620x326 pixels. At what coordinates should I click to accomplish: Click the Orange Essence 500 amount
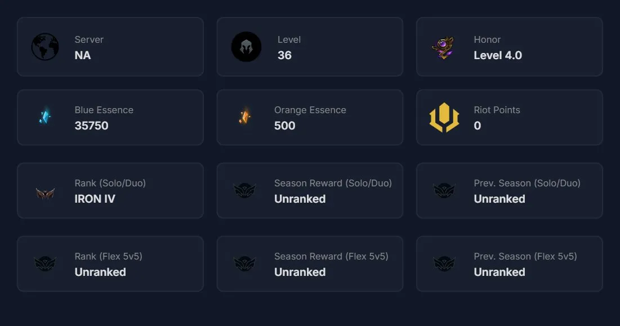point(285,126)
